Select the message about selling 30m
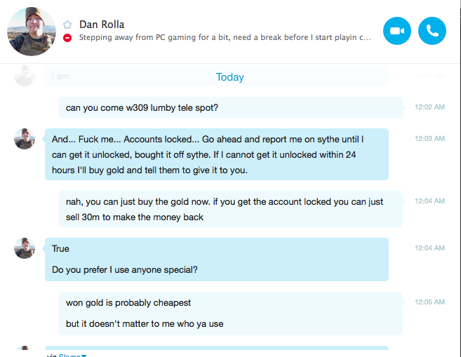The height and width of the screenshot is (357, 461). pyautogui.click(x=231, y=209)
